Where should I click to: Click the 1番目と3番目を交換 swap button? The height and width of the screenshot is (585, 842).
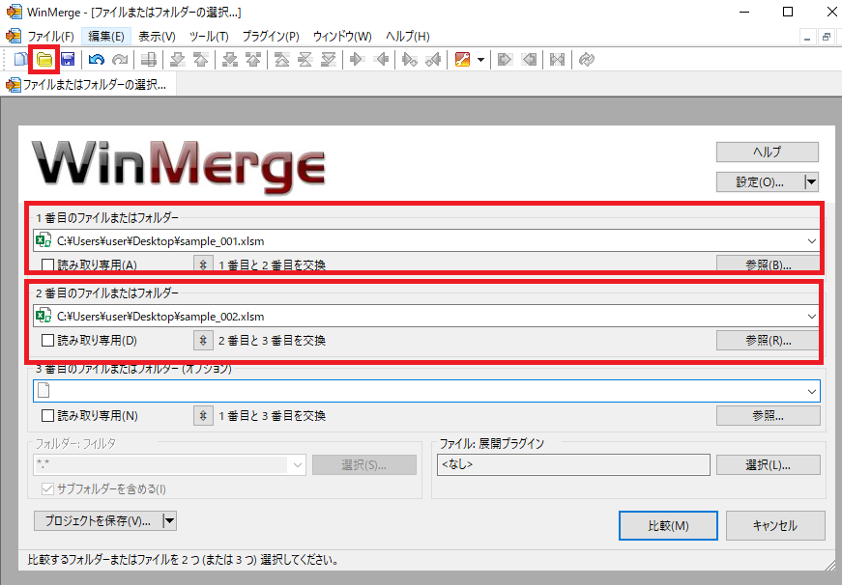[203, 415]
